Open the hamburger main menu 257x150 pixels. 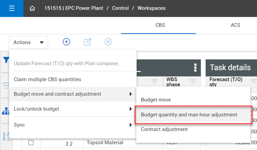click(x=12, y=8)
